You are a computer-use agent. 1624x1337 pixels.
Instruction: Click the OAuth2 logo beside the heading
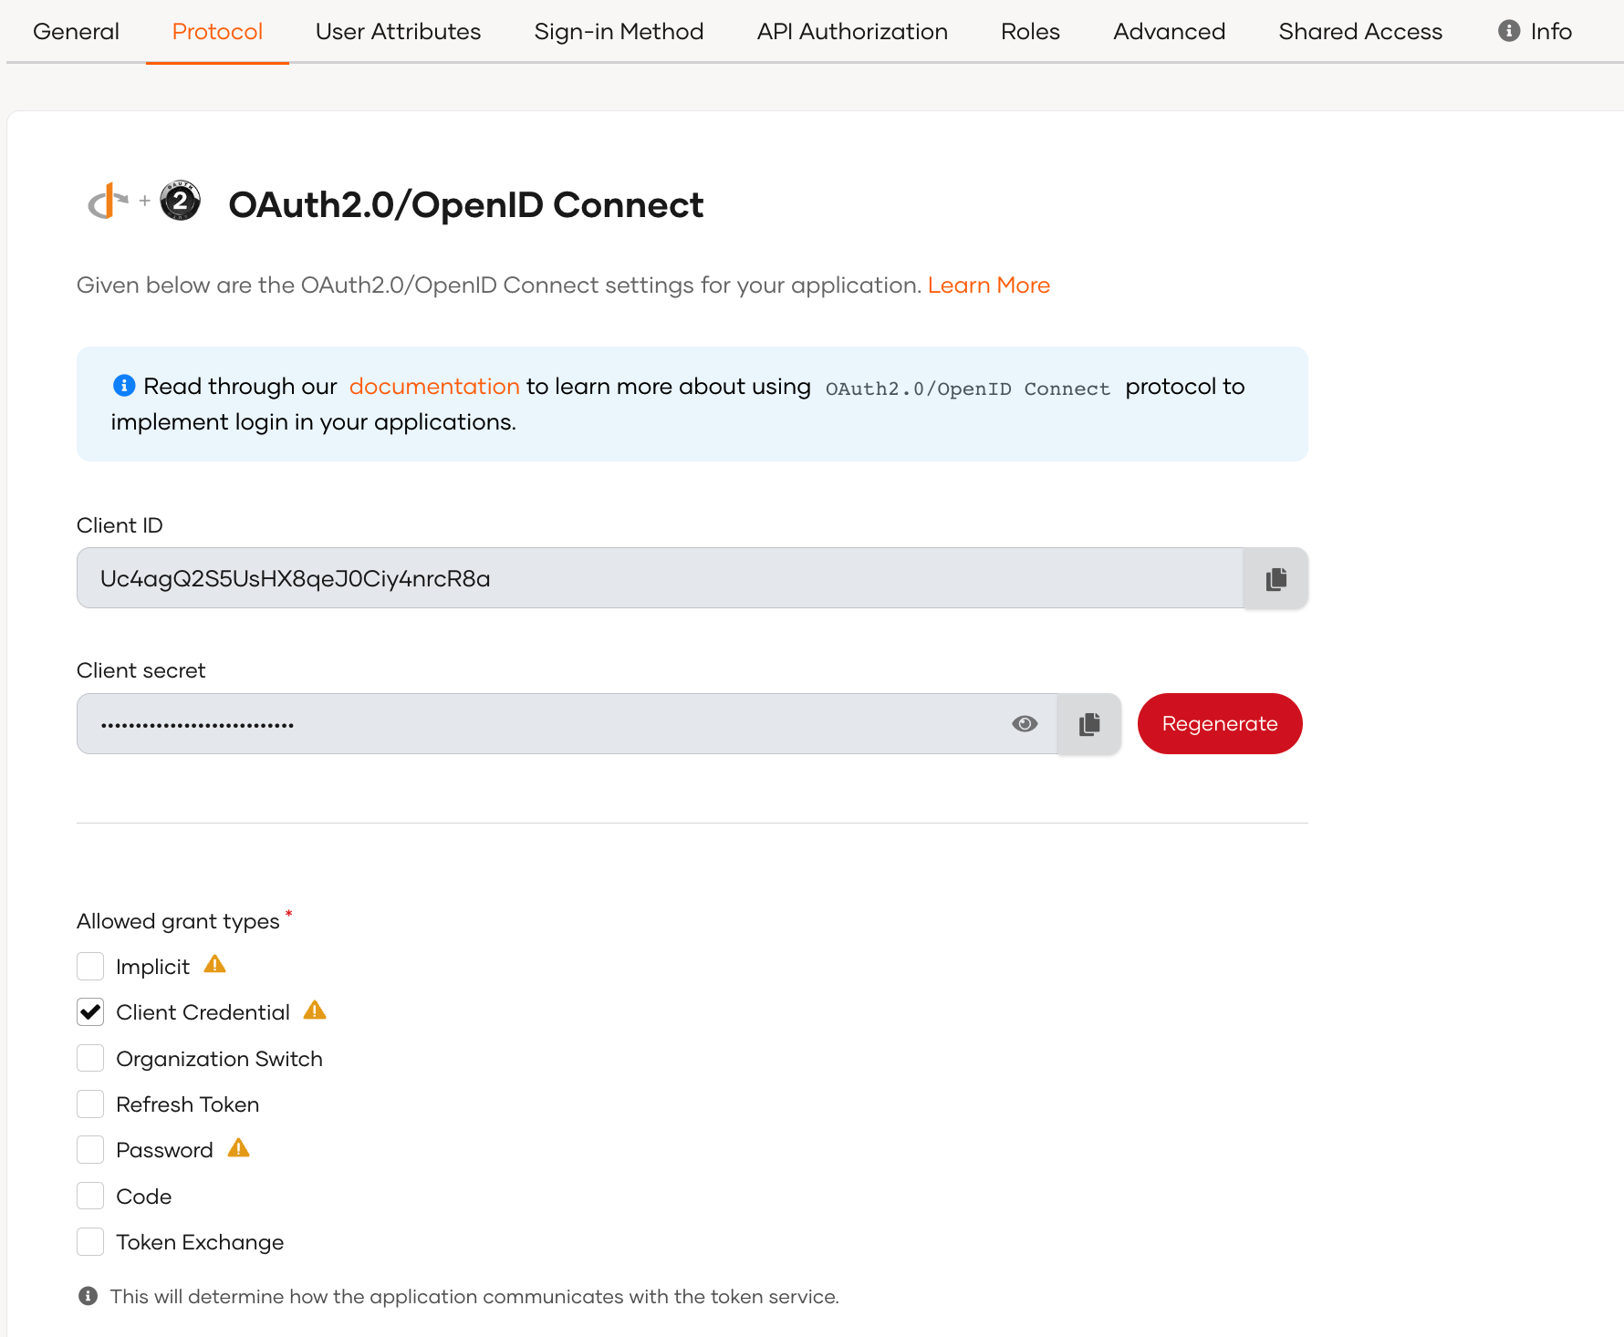pyautogui.click(x=179, y=202)
